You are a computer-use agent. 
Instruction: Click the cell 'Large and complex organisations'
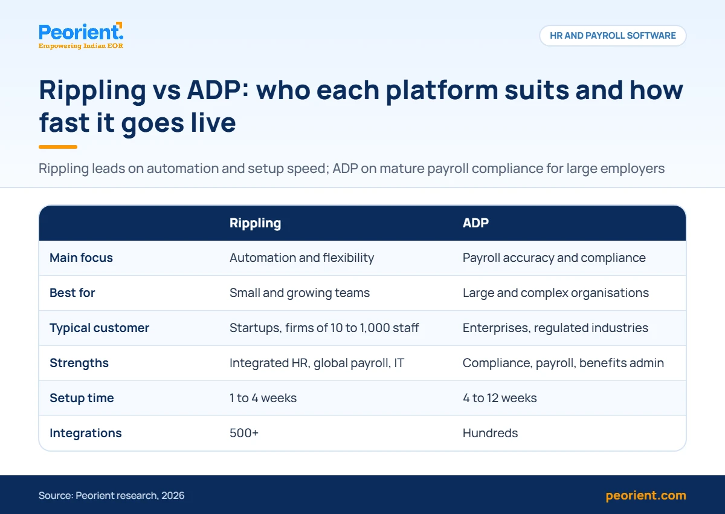point(556,293)
